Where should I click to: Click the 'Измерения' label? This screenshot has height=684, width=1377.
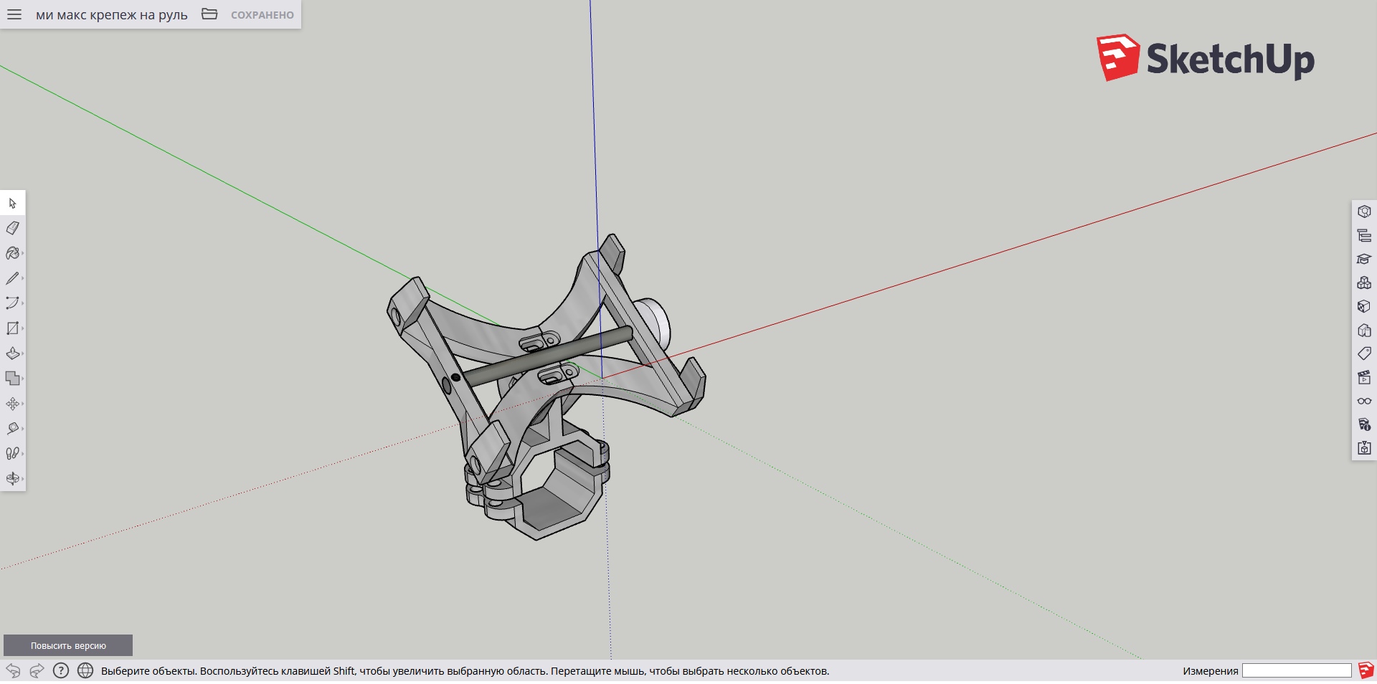pyautogui.click(x=1211, y=671)
